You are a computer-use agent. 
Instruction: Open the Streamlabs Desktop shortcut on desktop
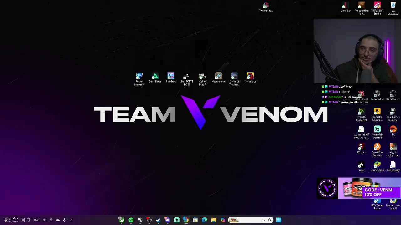pyautogui.click(x=377, y=132)
